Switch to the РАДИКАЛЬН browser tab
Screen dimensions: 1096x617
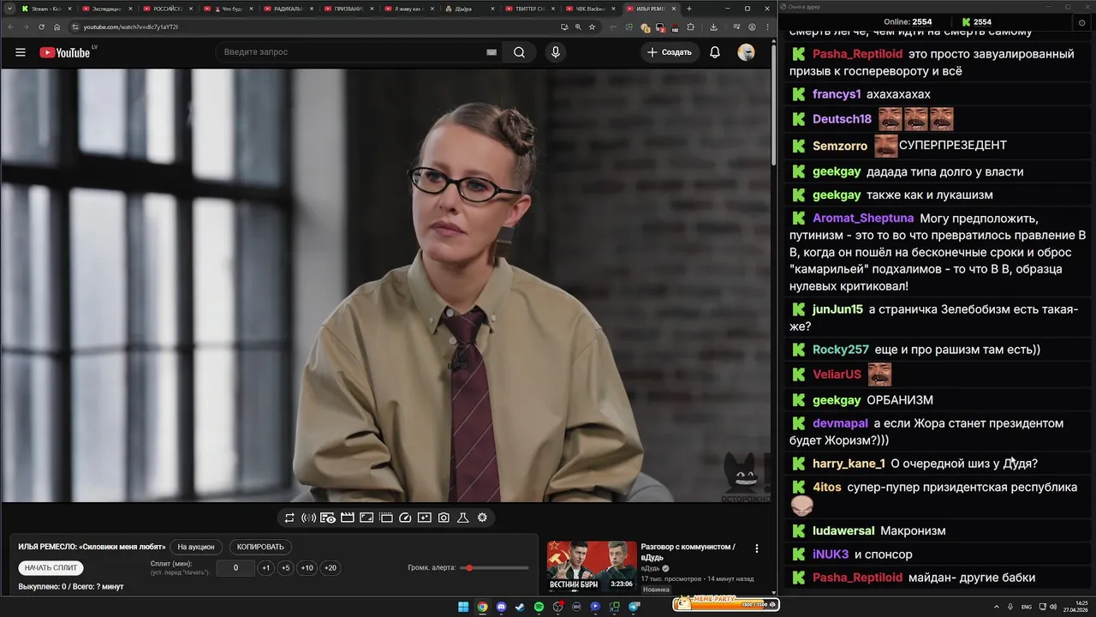tap(288, 9)
